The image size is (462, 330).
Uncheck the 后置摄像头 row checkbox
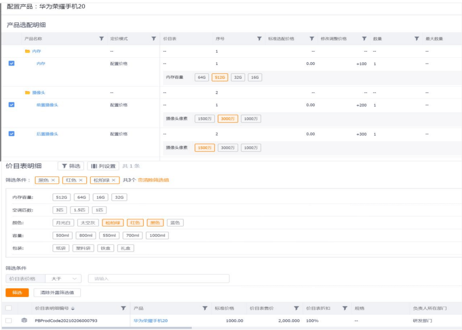(12, 134)
